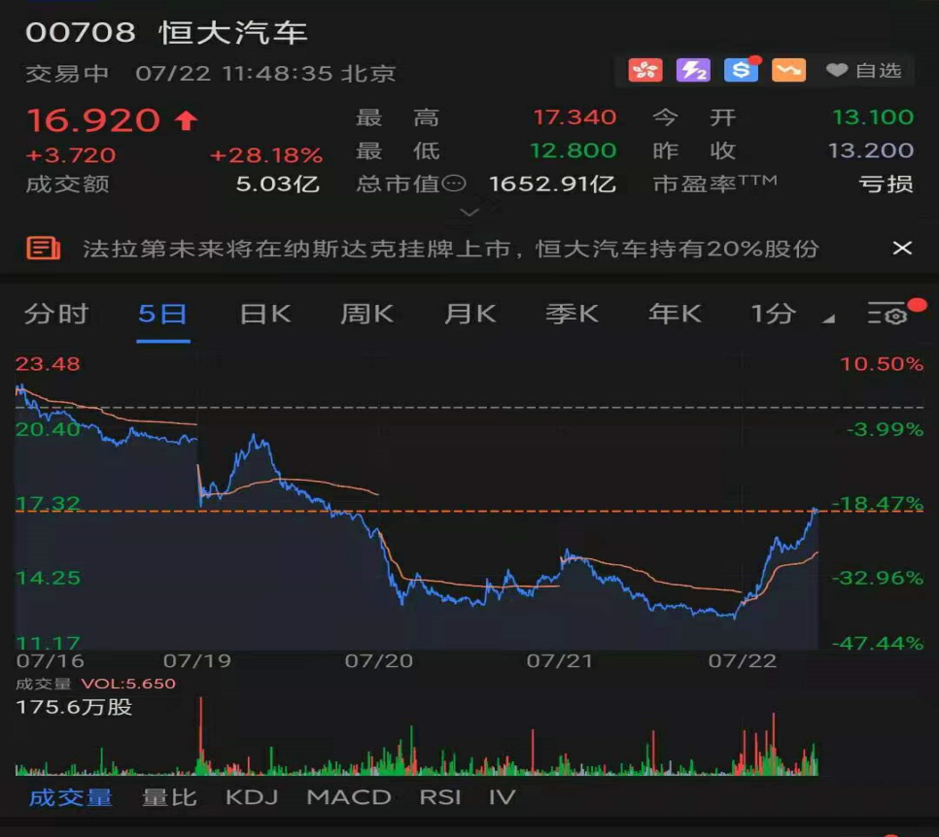This screenshot has width=939, height=837.
Task: Close the Faraday Future news banner
Action: pos(904,248)
